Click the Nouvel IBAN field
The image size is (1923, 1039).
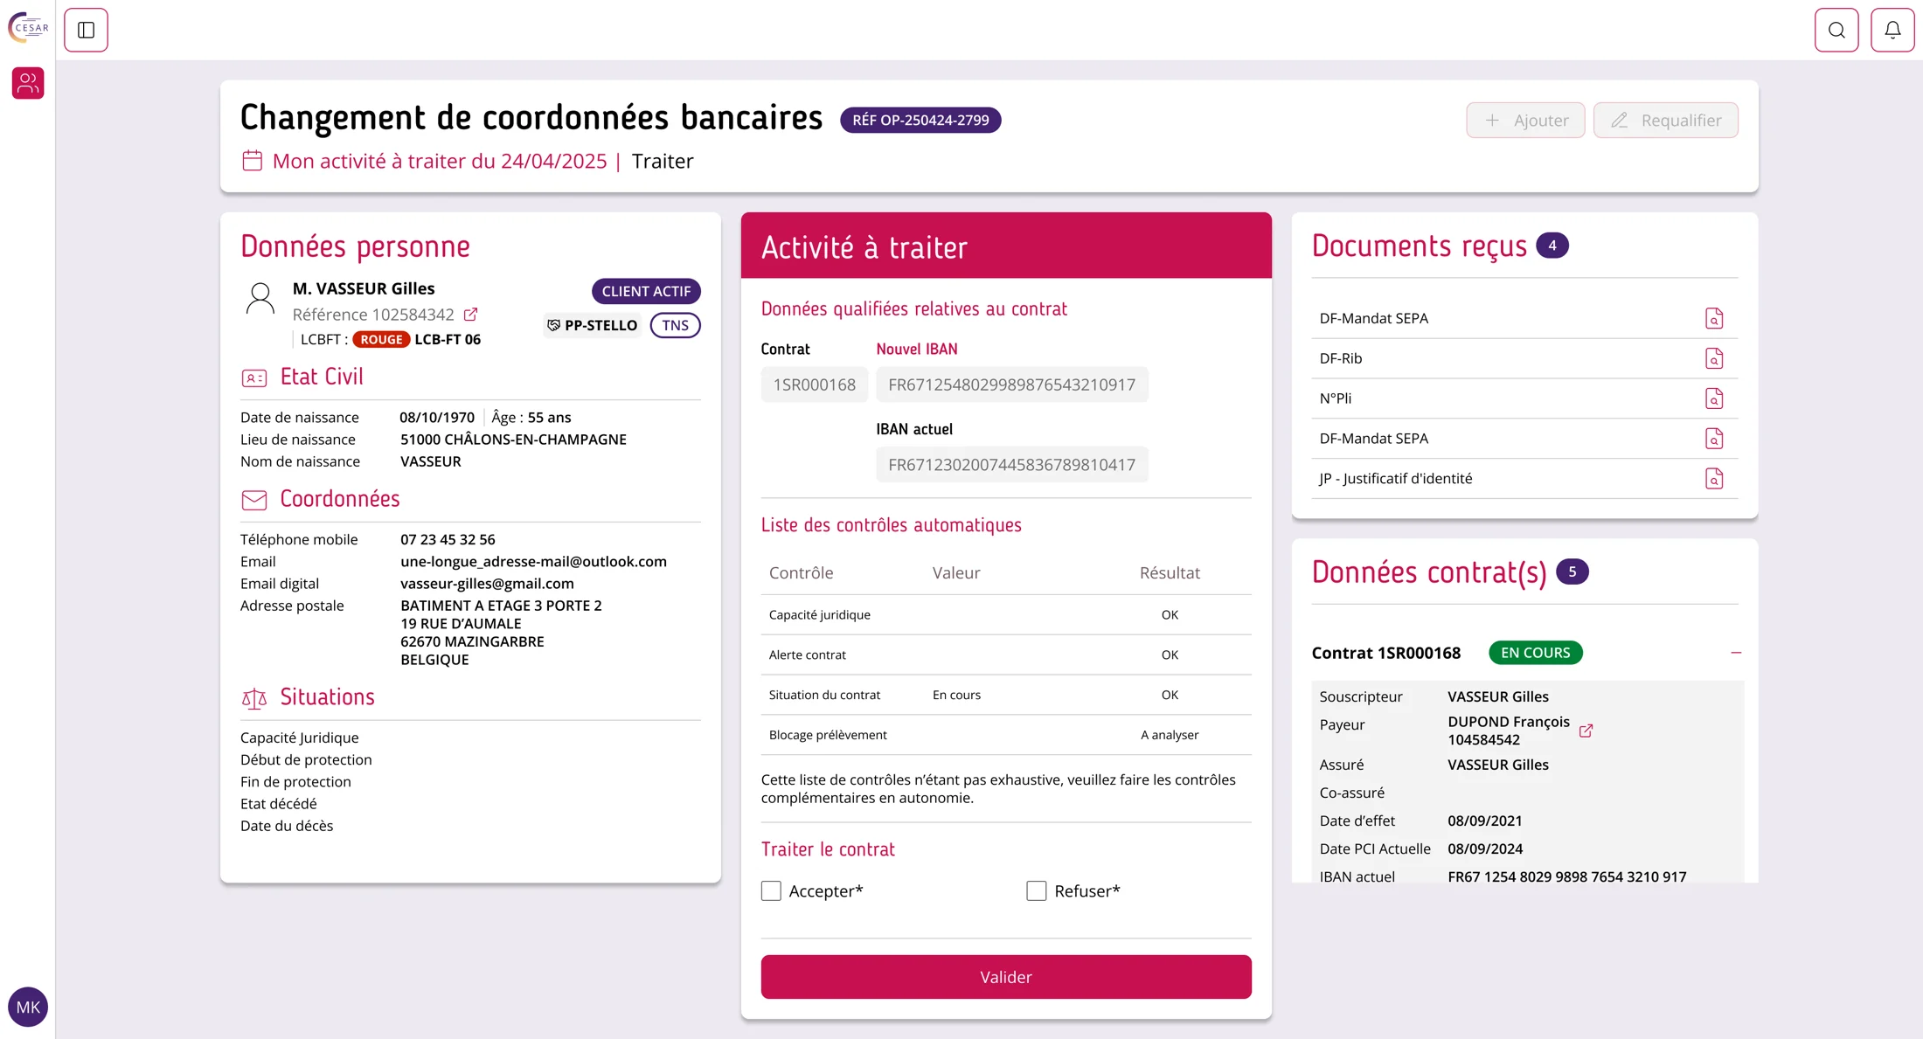[1011, 384]
